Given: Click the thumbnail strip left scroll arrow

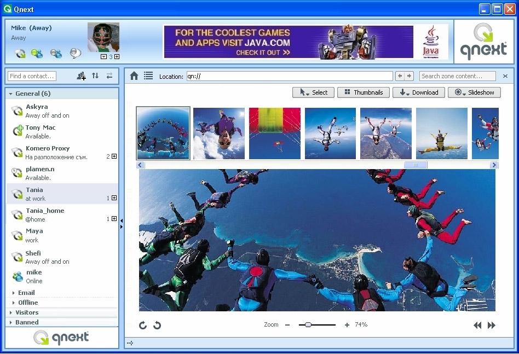Looking at the screenshot, I should click(140, 165).
